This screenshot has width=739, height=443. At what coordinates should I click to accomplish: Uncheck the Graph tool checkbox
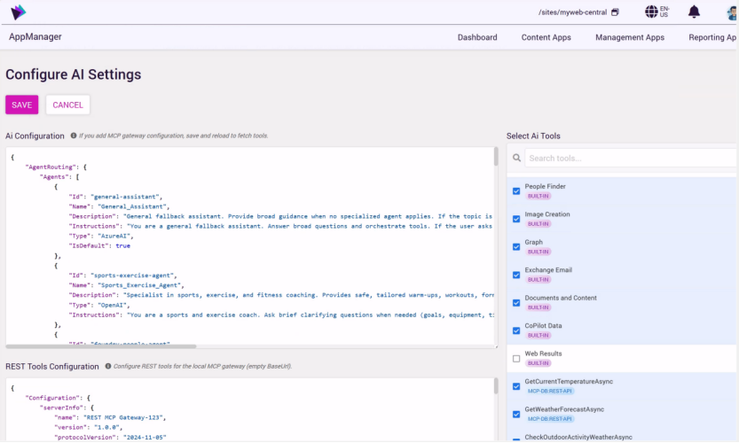pos(516,246)
